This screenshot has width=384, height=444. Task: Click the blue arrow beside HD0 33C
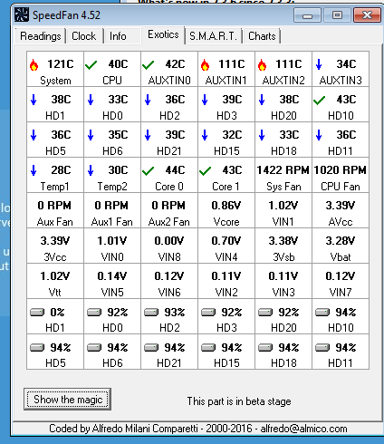(91, 100)
